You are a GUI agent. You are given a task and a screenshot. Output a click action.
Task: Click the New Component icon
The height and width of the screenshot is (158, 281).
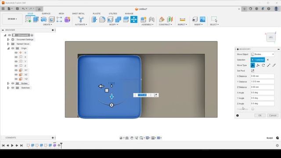point(144,19)
